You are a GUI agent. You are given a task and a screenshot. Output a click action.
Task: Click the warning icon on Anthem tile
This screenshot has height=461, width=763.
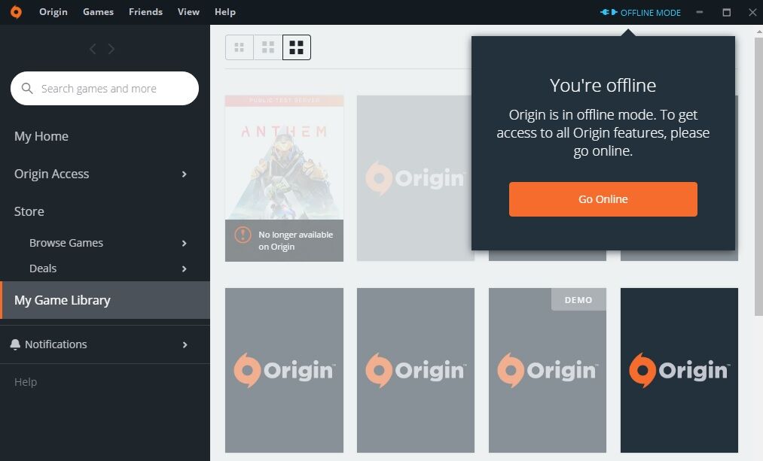click(x=243, y=235)
